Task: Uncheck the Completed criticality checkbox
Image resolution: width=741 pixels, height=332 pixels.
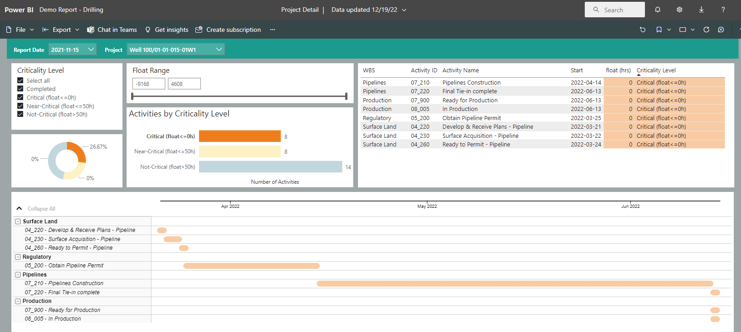Action: coord(20,89)
